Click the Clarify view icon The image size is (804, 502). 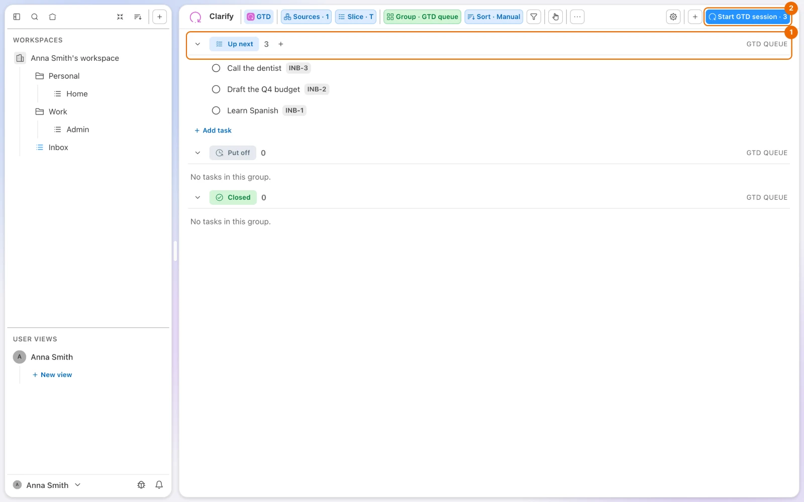pyautogui.click(x=195, y=17)
